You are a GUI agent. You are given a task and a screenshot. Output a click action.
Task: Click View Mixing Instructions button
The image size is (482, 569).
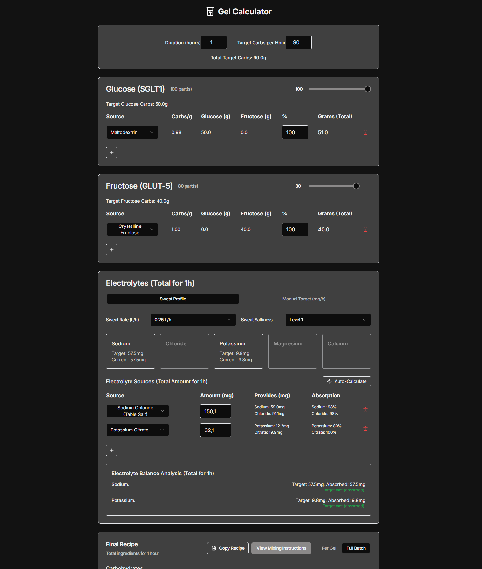pyautogui.click(x=282, y=548)
